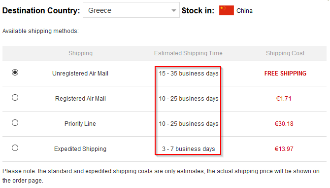The height and width of the screenshot is (188, 330).
Task: Click the Registered Air Mail label
Action: point(80,98)
